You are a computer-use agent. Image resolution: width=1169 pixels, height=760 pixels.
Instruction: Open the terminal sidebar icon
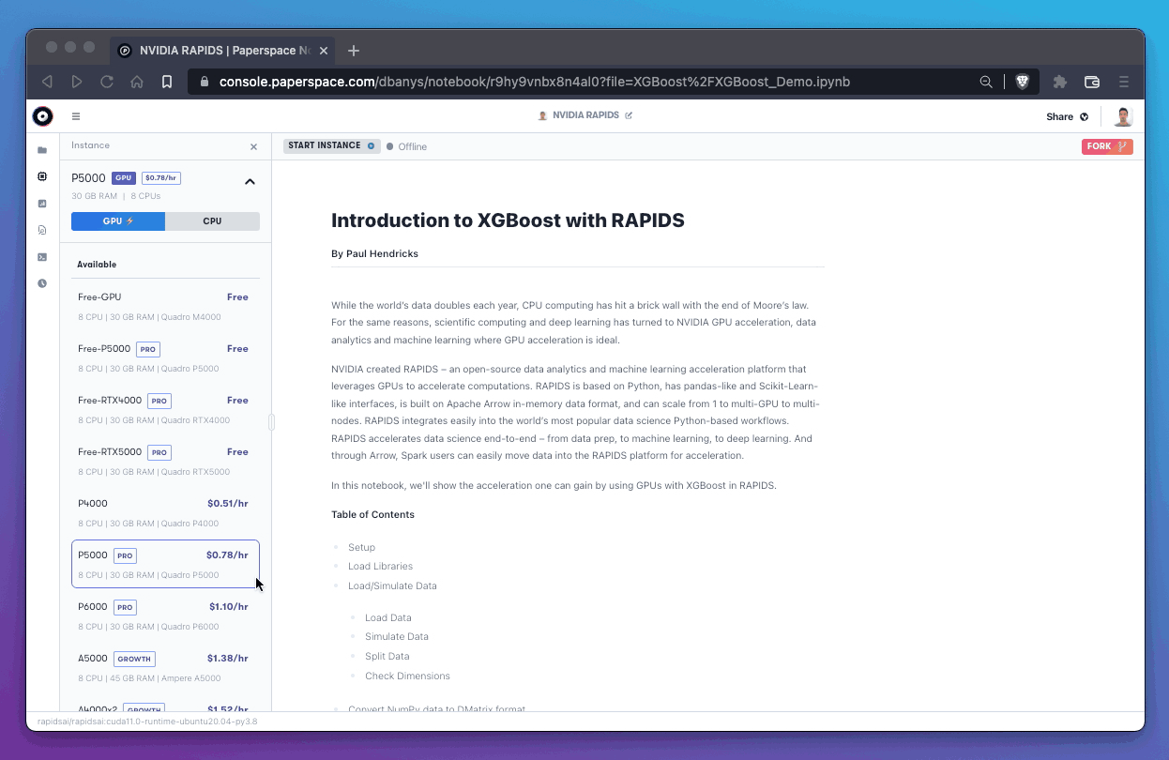[42, 257]
